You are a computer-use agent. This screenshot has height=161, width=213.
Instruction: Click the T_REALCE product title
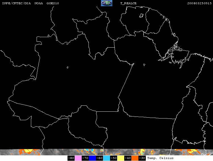pos(128,3)
